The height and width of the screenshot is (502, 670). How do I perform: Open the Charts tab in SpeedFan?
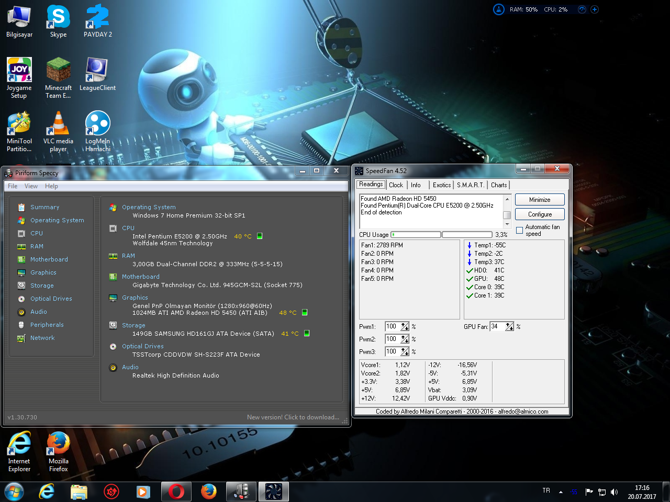(499, 185)
